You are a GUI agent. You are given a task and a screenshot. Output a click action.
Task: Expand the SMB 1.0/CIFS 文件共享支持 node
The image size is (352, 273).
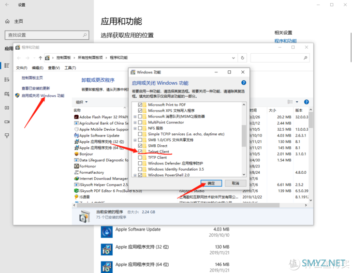135,140
